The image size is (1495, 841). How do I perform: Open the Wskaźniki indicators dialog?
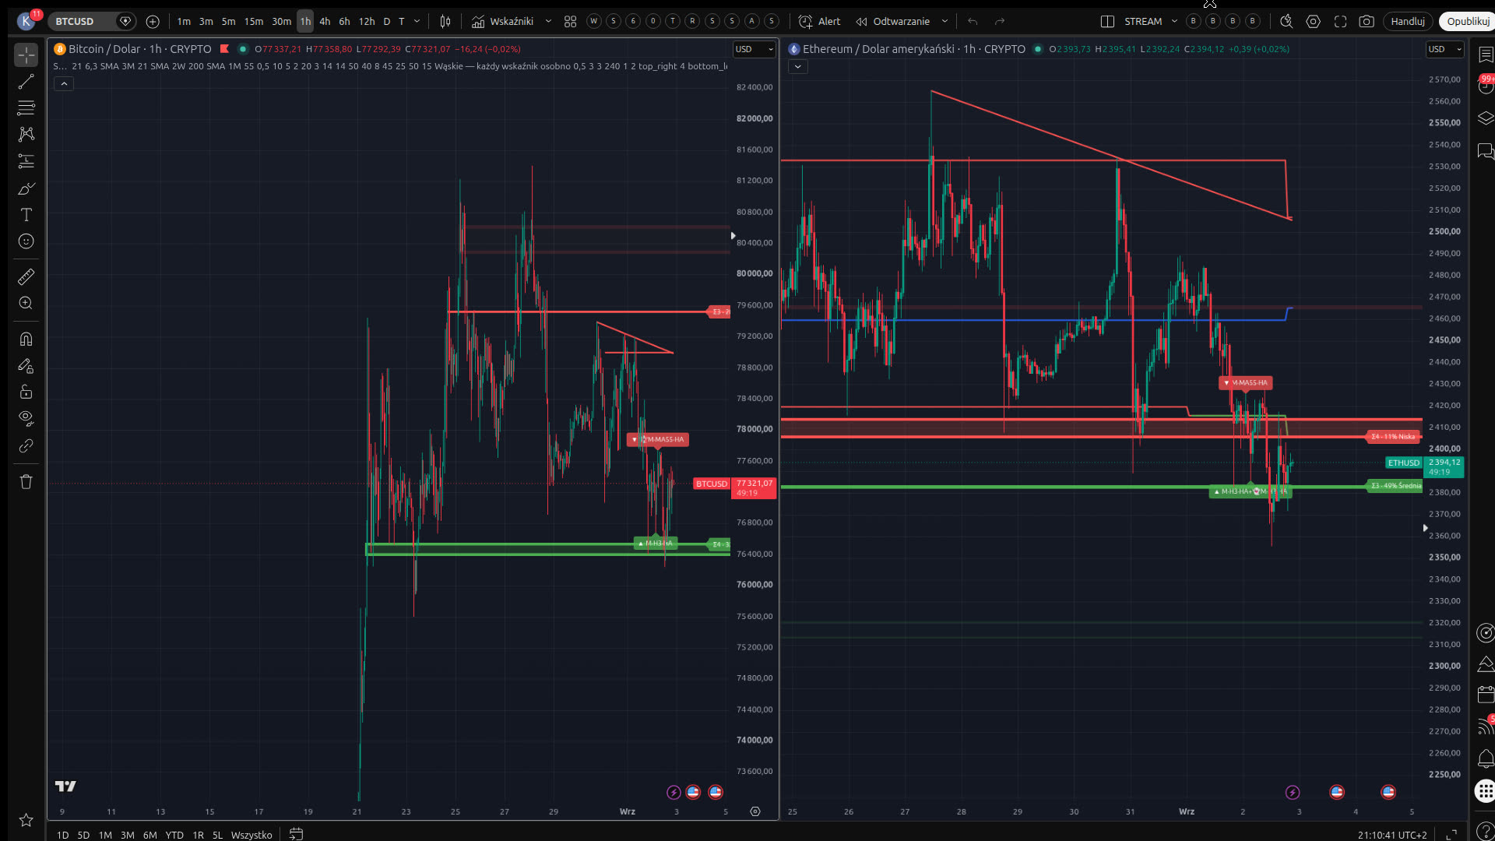coord(503,22)
